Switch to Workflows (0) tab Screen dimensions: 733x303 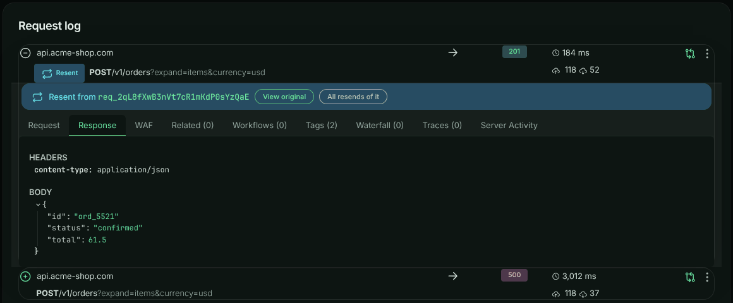point(260,125)
